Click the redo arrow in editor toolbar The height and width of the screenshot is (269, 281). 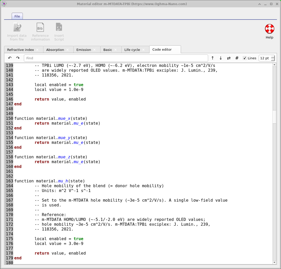[x=18, y=58]
